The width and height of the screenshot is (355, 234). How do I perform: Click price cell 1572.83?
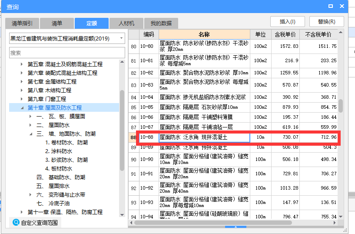[x=285, y=46]
